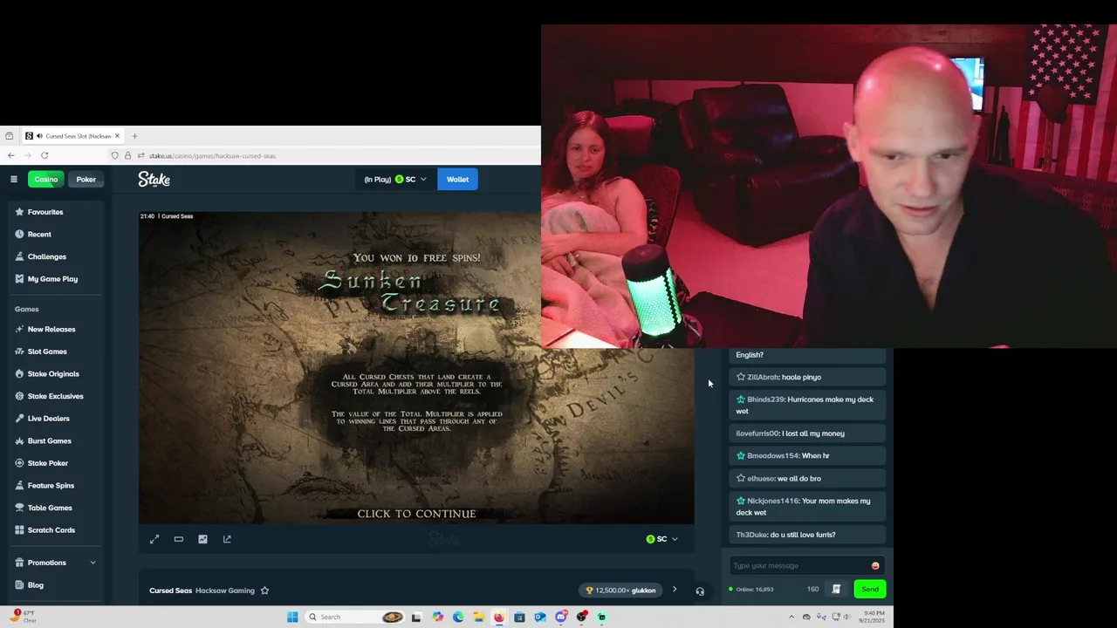Open the In Play SC balance dropdown
Viewport: 1117px width, 628px height.
(x=395, y=179)
